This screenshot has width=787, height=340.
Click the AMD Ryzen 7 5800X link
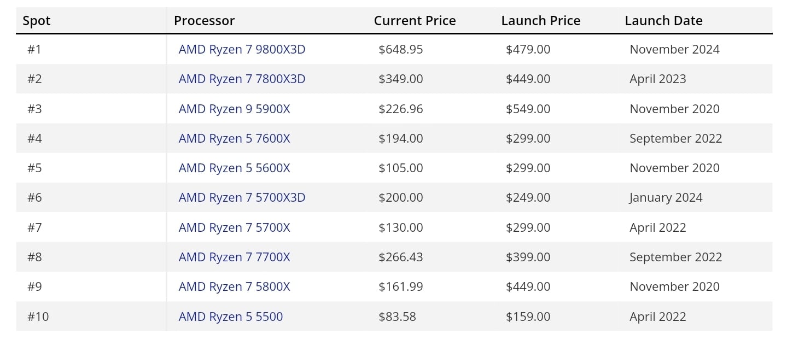tap(234, 286)
